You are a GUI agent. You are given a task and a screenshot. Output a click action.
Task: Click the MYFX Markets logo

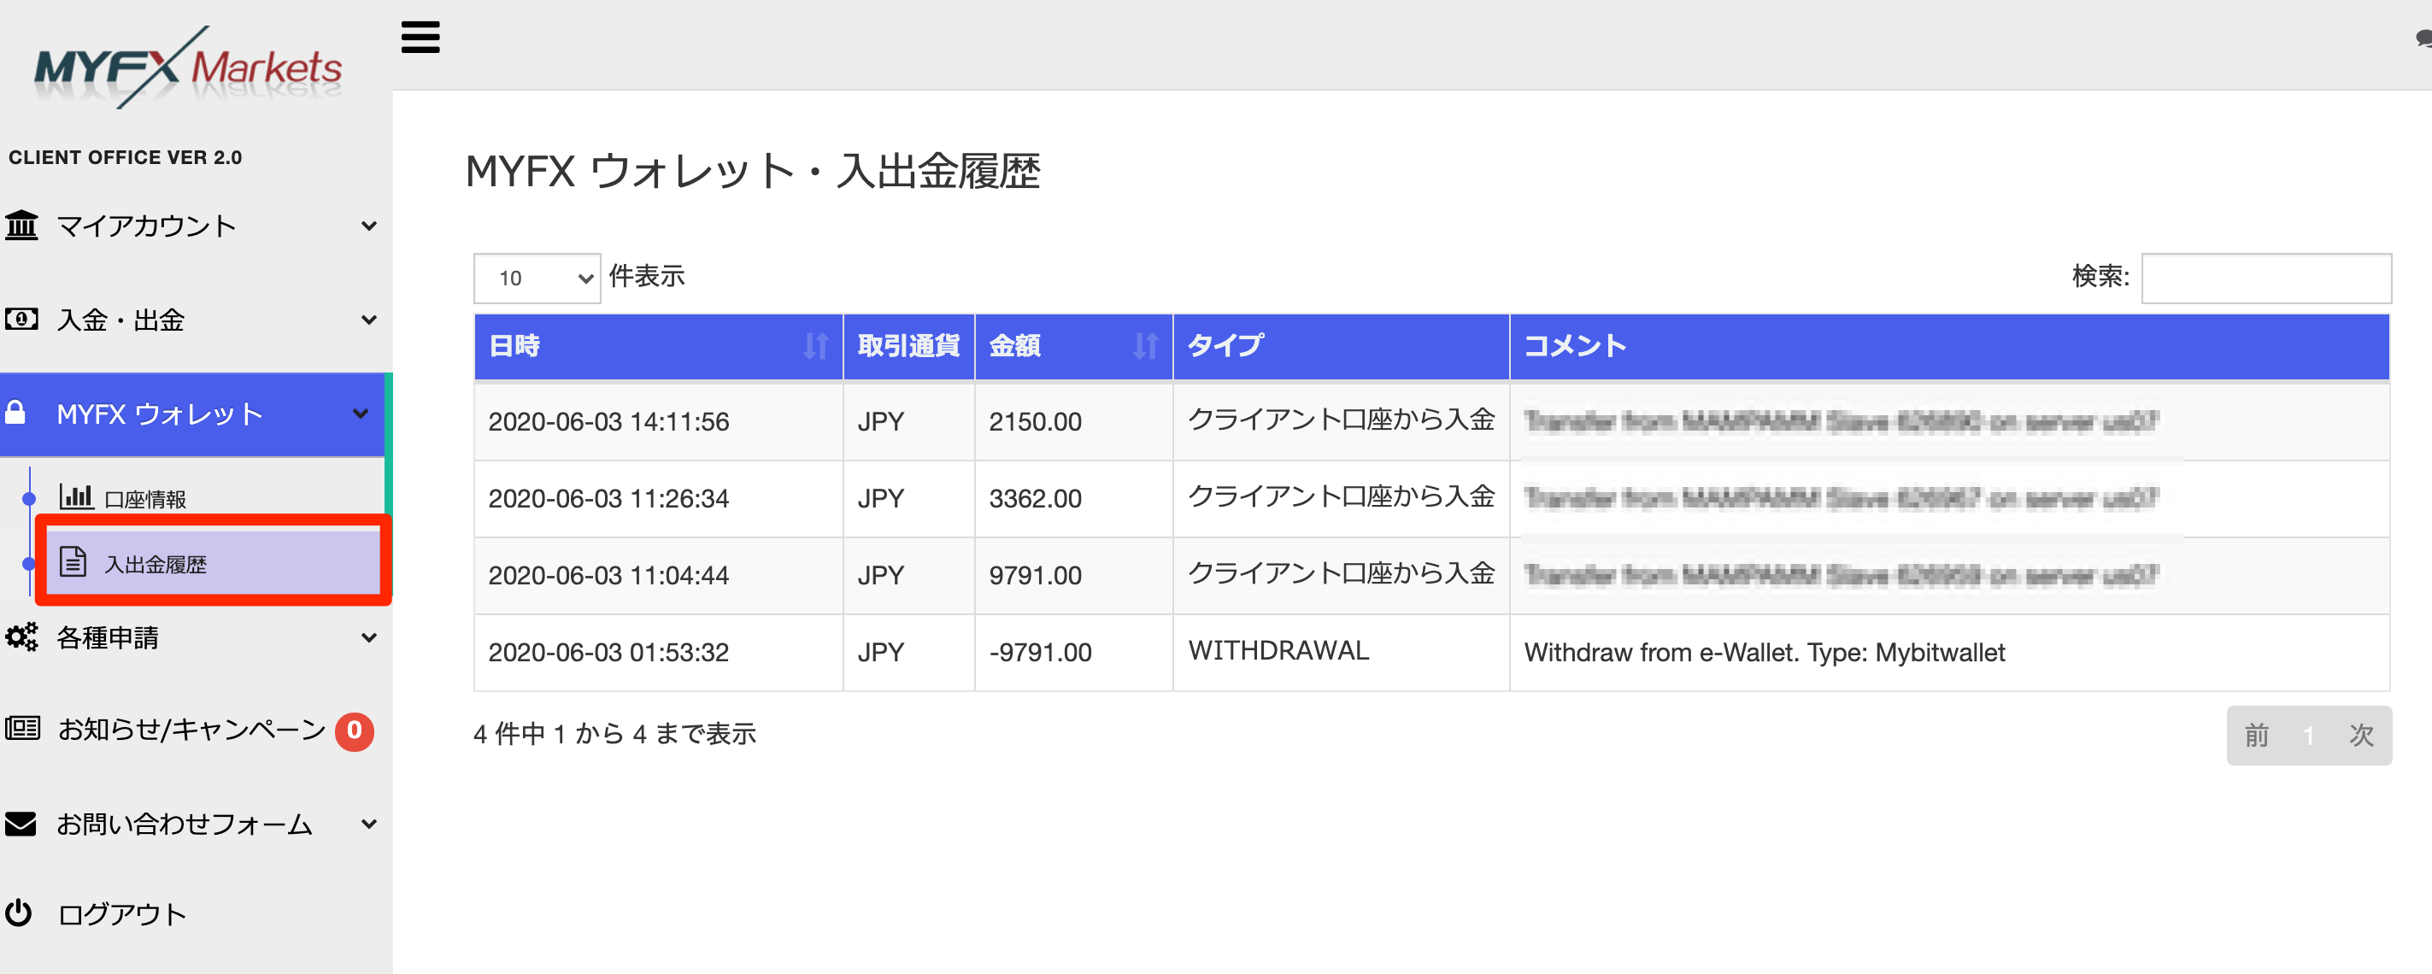point(187,67)
